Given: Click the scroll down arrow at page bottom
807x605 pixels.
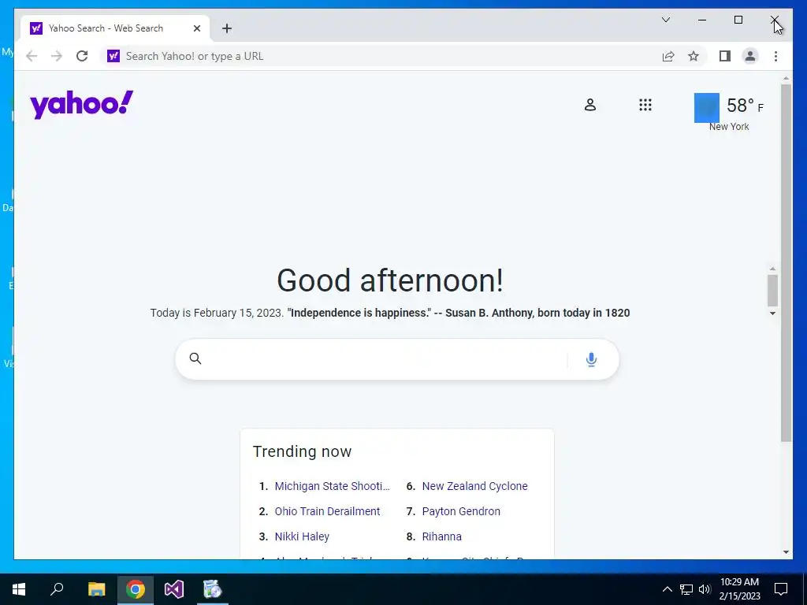Looking at the screenshot, I should (786, 552).
